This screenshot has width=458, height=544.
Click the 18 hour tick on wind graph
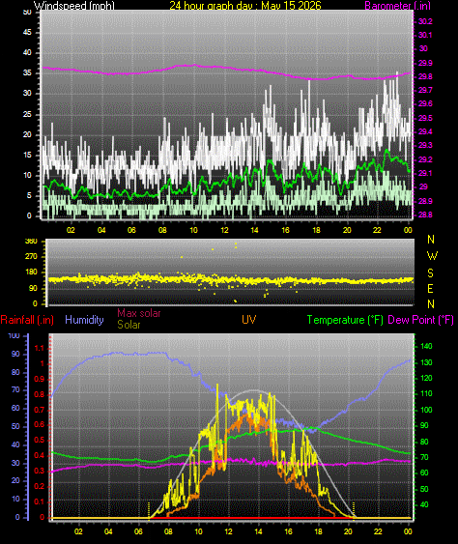pos(316,230)
